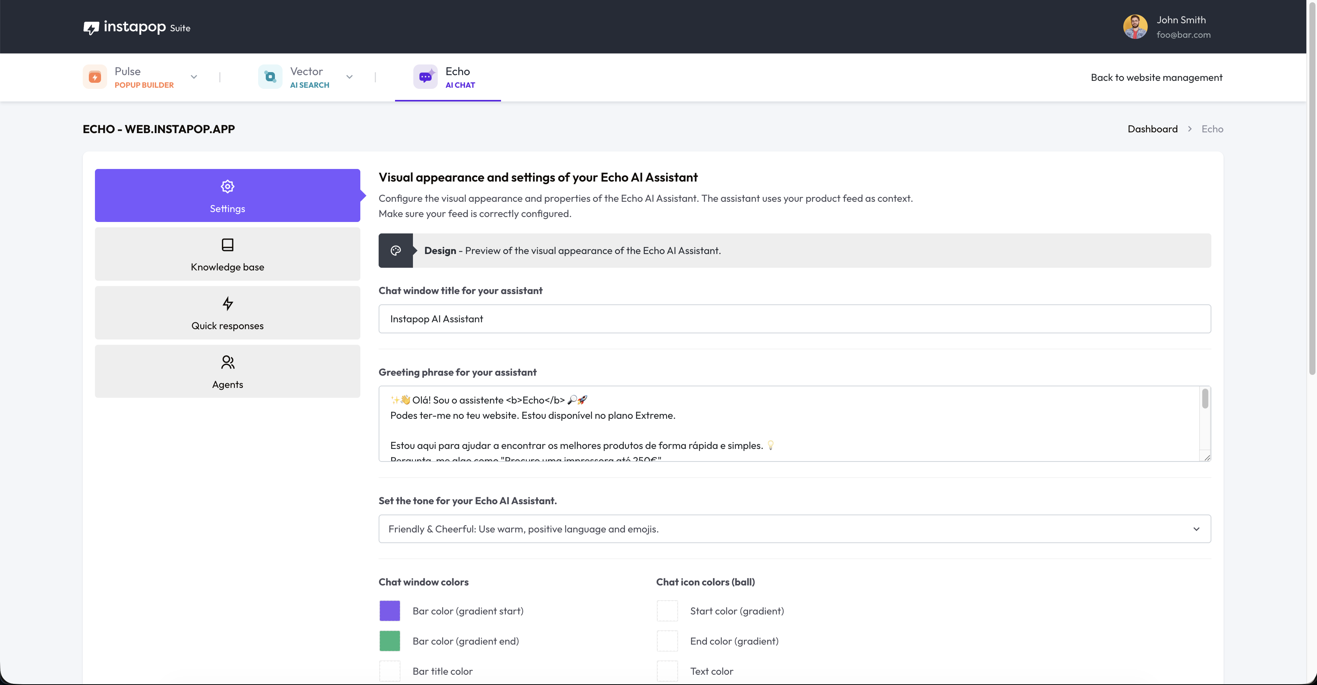Image resolution: width=1317 pixels, height=685 pixels.
Task: Click the Echo AI chat icon
Action: click(x=425, y=77)
